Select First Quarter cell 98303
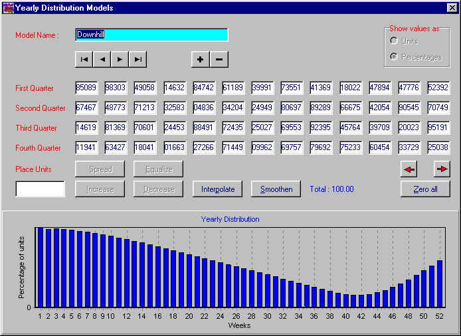The height and width of the screenshot is (336, 461). tap(116, 88)
